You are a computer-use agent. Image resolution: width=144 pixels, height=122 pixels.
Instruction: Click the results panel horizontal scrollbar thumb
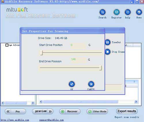(x=80, y=102)
